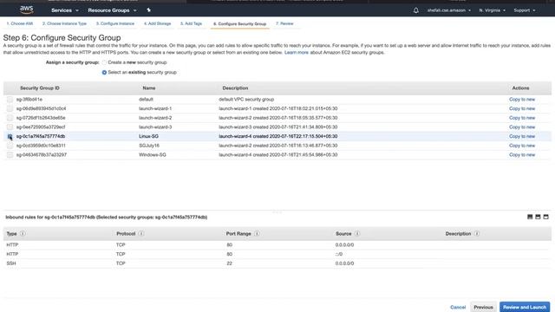Check the Windows-SG security group
Viewport: 555px width, 312px height.
[10, 154]
